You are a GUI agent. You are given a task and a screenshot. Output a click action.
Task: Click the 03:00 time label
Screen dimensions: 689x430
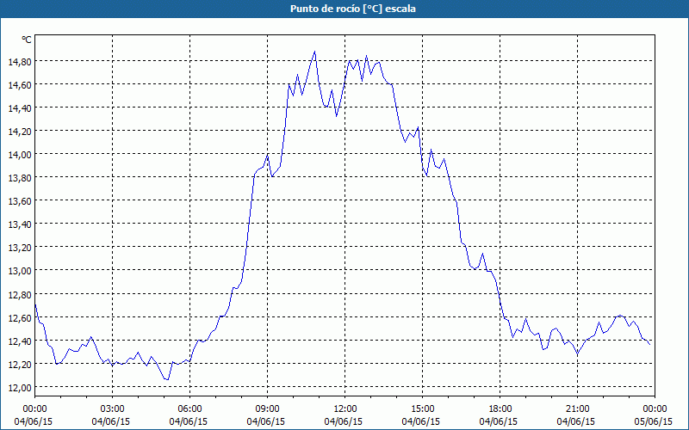pos(113,409)
